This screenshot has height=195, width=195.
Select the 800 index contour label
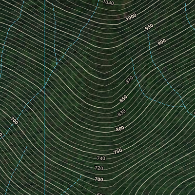pos(120,129)
